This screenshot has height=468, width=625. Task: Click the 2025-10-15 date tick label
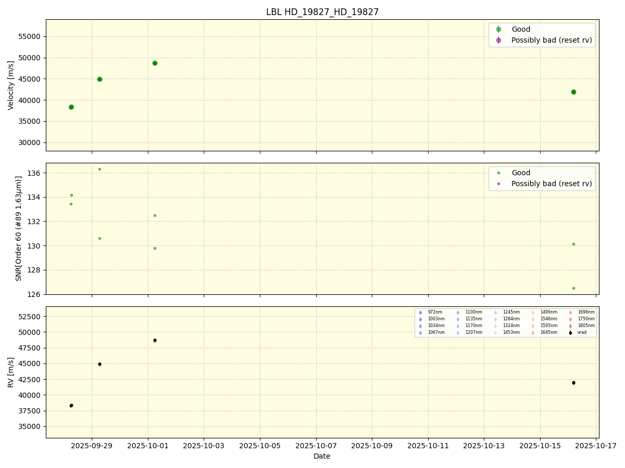click(540, 446)
